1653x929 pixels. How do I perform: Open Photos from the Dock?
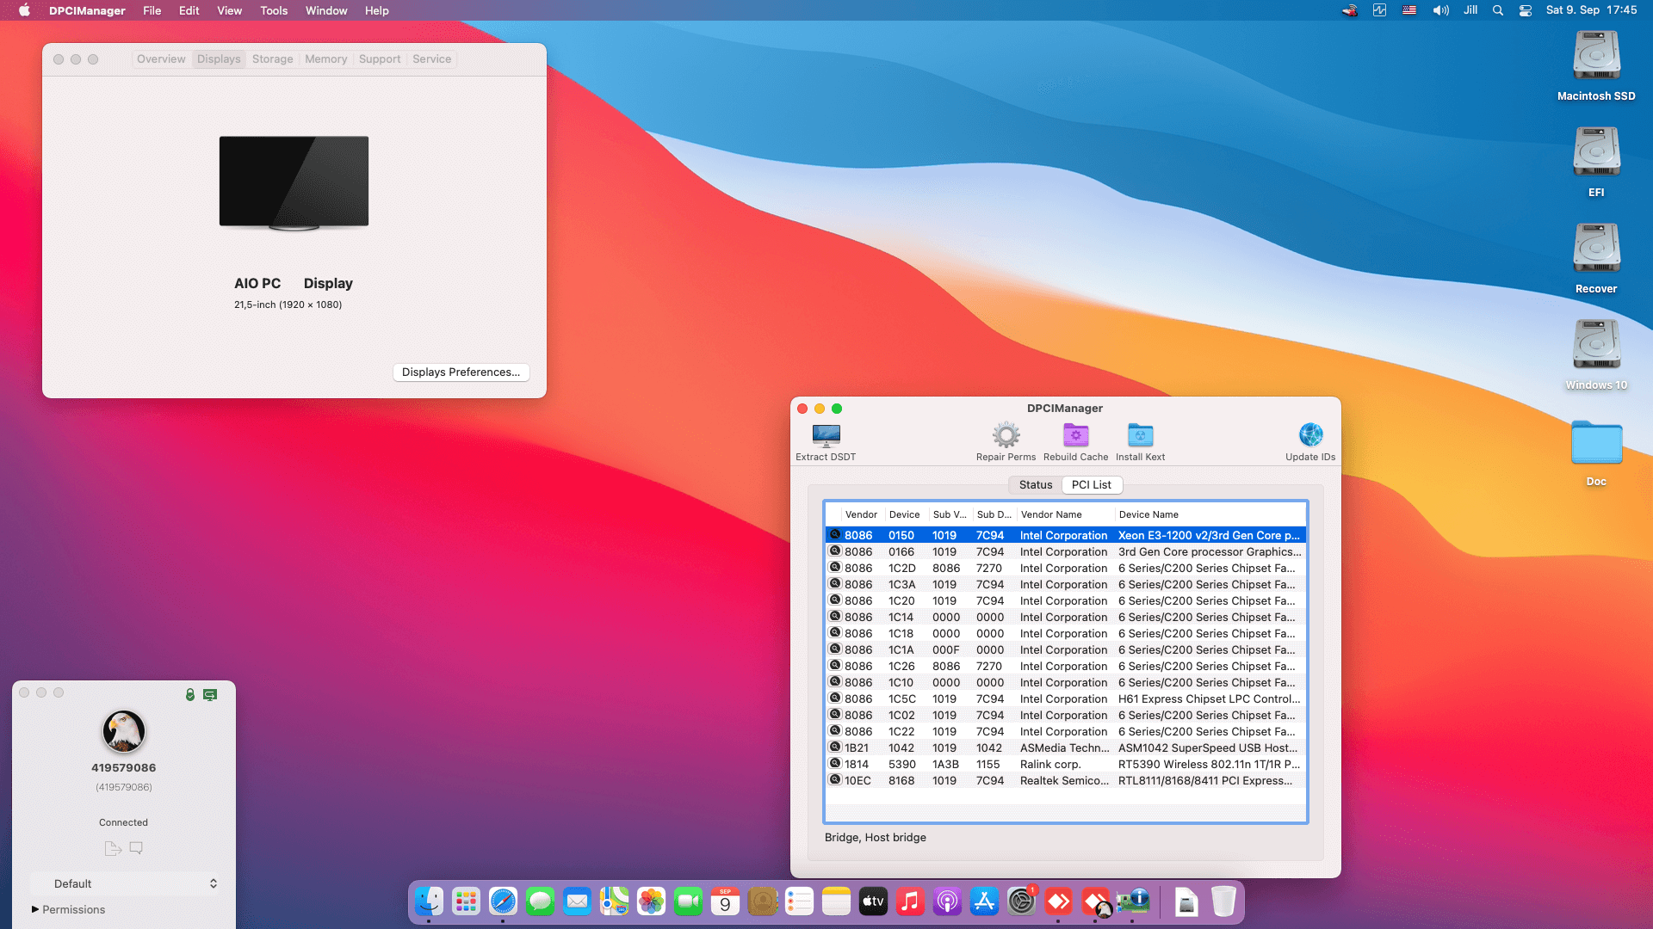(x=651, y=901)
